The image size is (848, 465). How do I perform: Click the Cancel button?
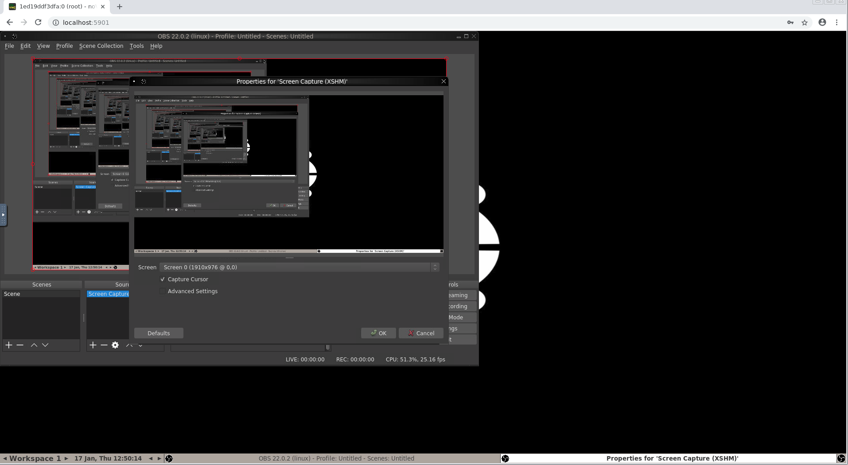(x=421, y=333)
